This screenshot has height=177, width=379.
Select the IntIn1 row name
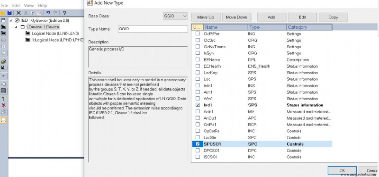[208, 85]
